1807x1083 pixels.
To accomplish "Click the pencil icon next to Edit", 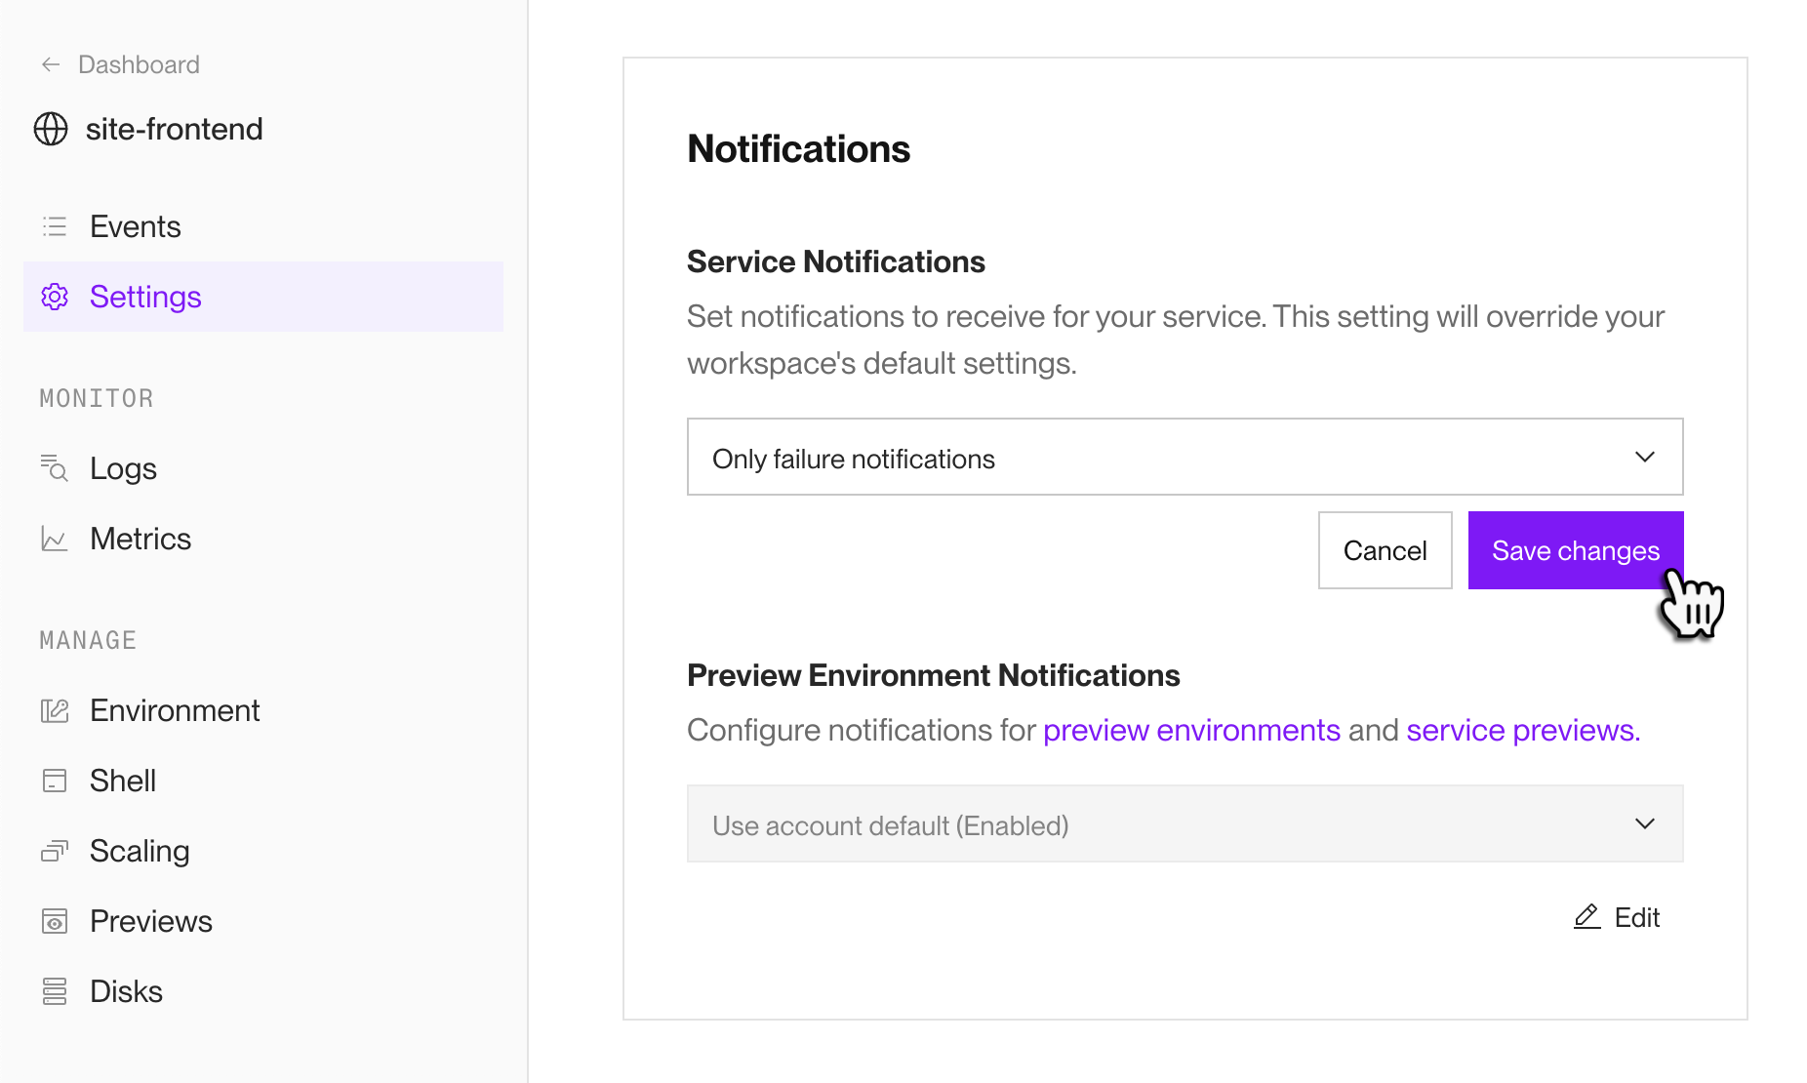I will [x=1586, y=916].
